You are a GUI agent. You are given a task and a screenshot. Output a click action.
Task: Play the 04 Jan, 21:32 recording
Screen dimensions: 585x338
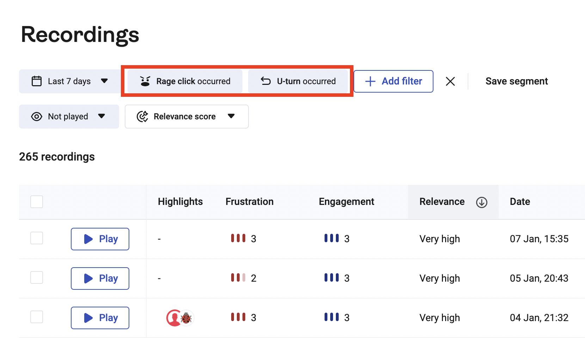tap(100, 318)
